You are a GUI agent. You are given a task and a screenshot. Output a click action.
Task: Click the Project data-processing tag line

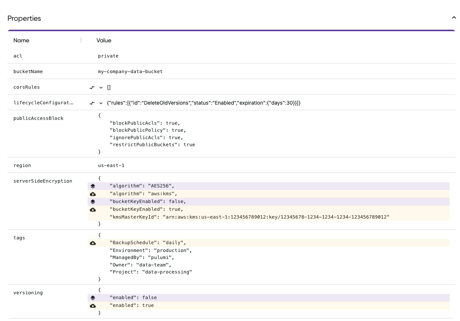click(151, 272)
